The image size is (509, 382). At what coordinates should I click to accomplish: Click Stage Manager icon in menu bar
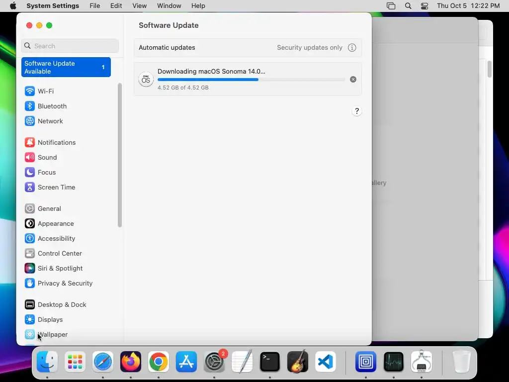click(391, 6)
